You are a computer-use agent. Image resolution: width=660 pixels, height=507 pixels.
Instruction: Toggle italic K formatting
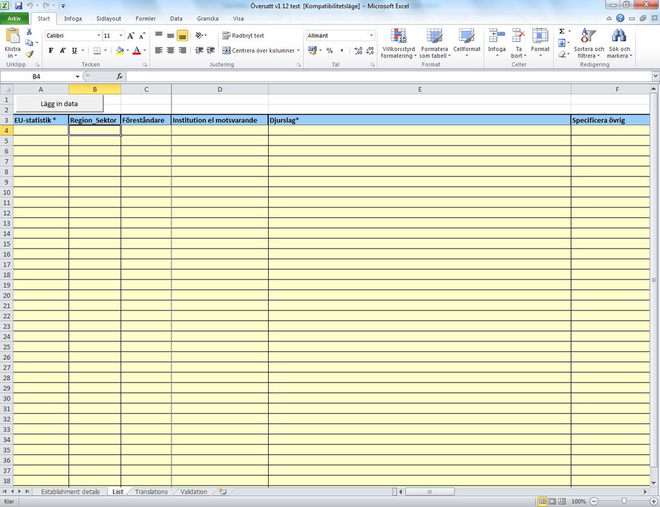(63, 50)
